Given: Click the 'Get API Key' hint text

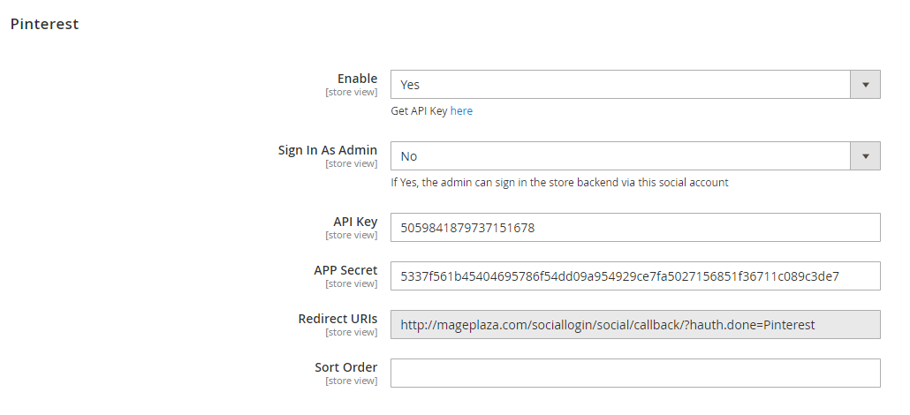Looking at the screenshot, I should (x=420, y=111).
